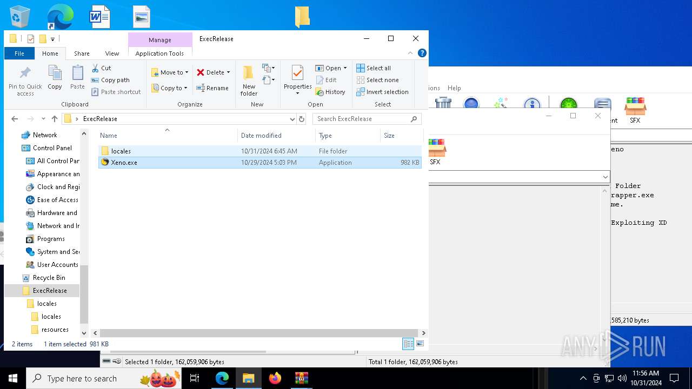This screenshot has height=389, width=692.
Task: Cut the selected file
Action: point(101,68)
